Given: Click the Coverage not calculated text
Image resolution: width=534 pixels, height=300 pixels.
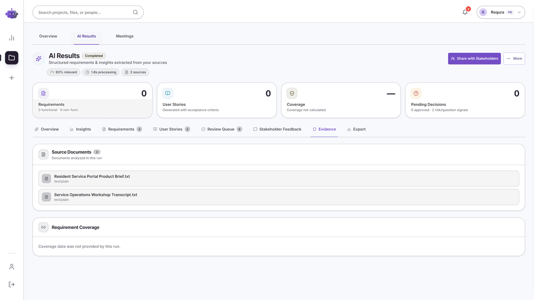Looking at the screenshot, I should tap(306, 110).
